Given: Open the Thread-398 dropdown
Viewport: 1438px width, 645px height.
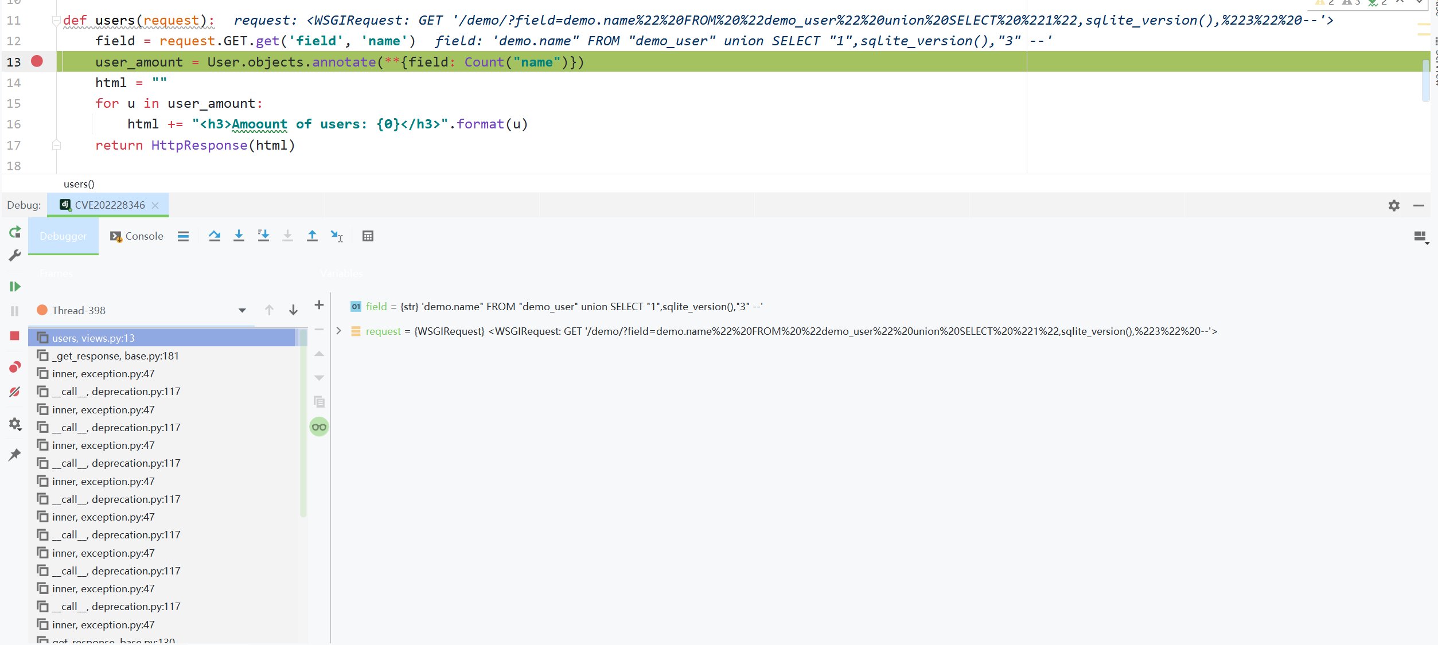Looking at the screenshot, I should pyautogui.click(x=242, y=310).
